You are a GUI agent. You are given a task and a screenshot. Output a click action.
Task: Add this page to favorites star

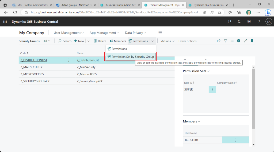(219, 12)
